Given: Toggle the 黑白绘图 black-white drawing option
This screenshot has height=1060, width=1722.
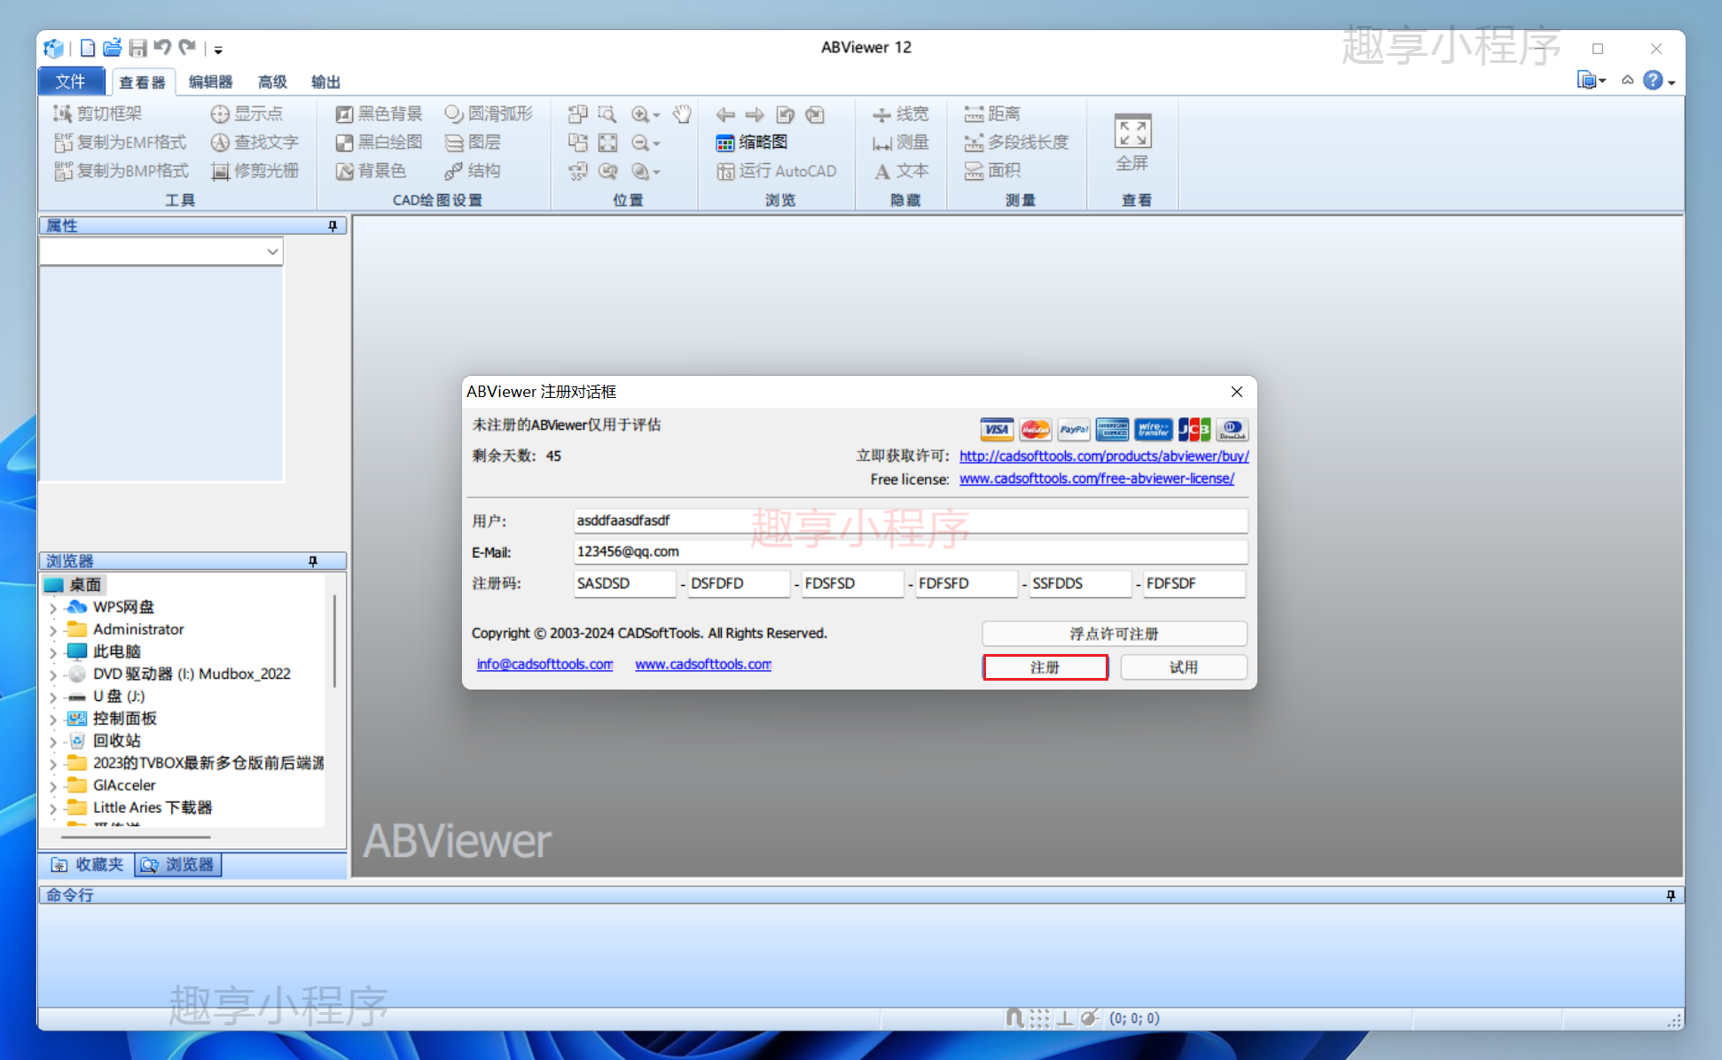Looking at the screenshot, I should [379, 142].
